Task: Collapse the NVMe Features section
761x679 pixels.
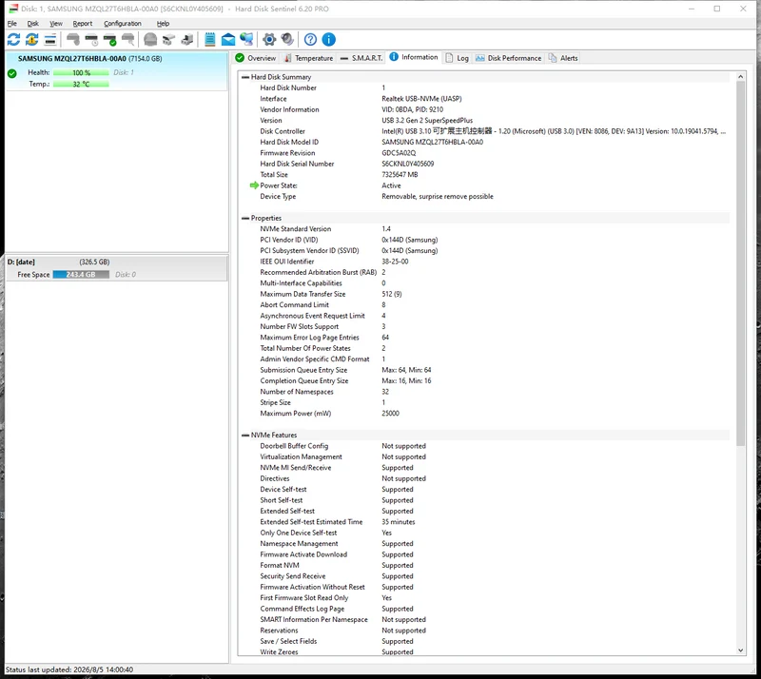Action: point(245,436)
